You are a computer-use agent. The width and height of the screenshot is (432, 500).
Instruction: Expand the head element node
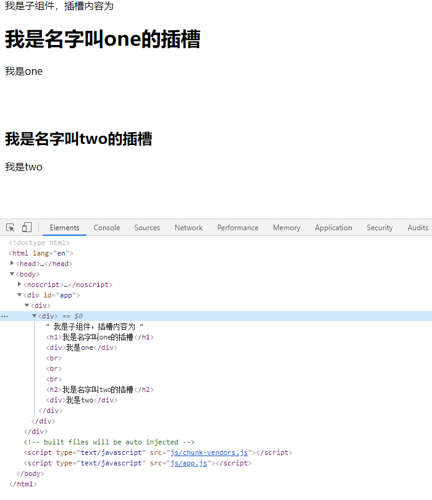(x=12, y=264)
